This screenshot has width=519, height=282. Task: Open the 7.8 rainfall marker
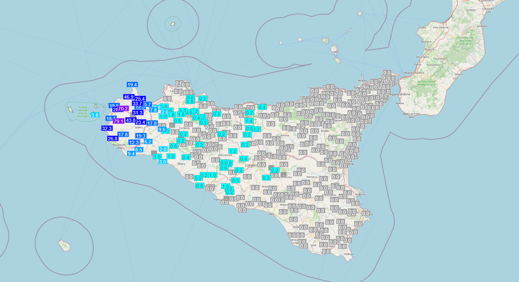click(x=153, y=110)
